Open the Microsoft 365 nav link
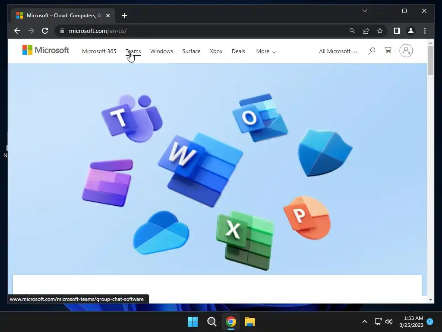Image resolution: width=442 pixels, height=332 pixels. point(99,51)
